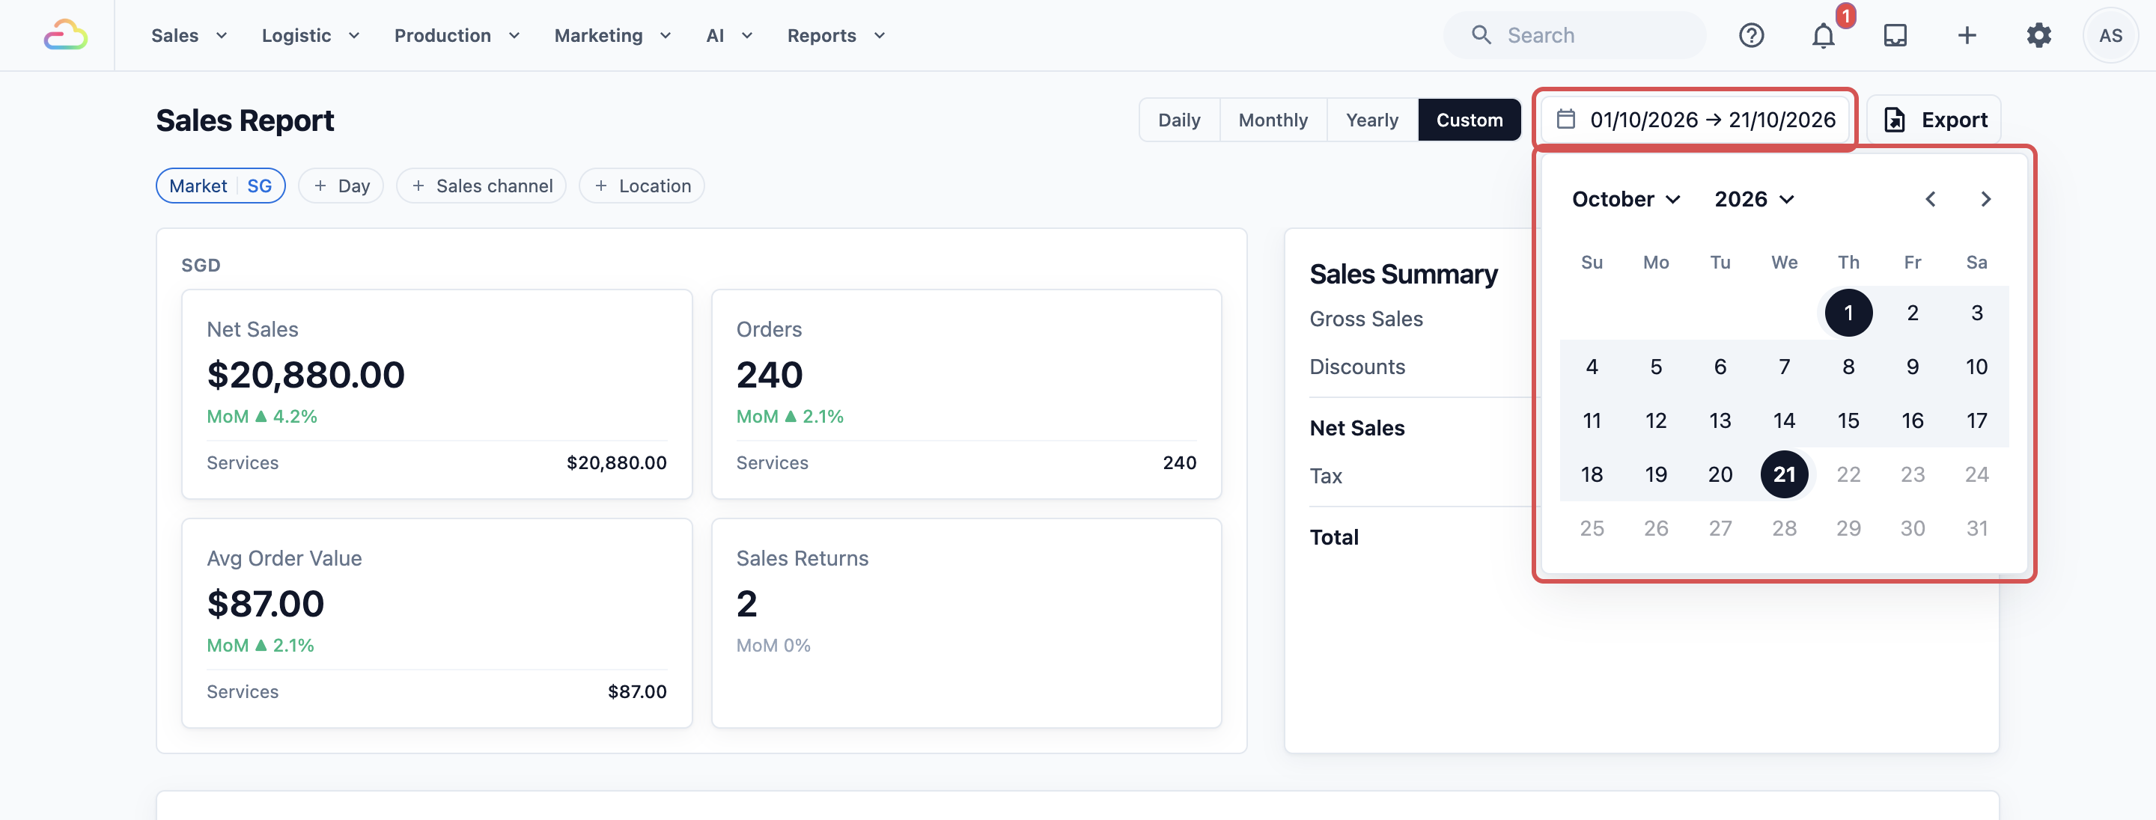Screen dimensions: 2156x820
Task: Choose October 28 in calendar
Action: (1783, 528)
